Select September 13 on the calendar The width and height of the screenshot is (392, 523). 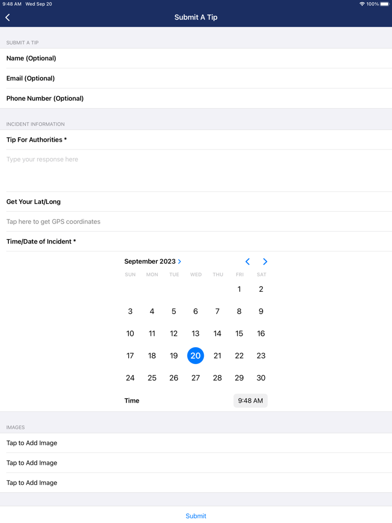click(x=195, y=334)
